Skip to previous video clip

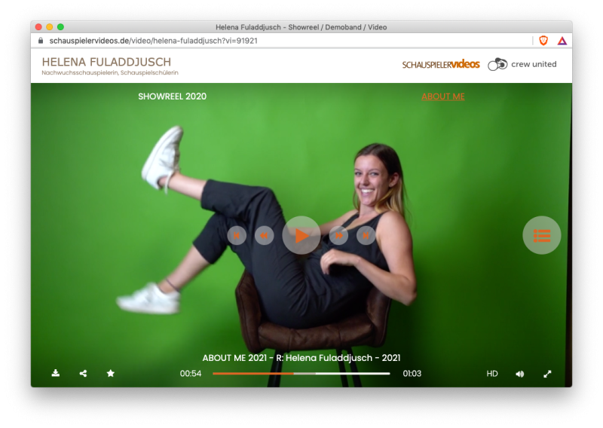237,235
